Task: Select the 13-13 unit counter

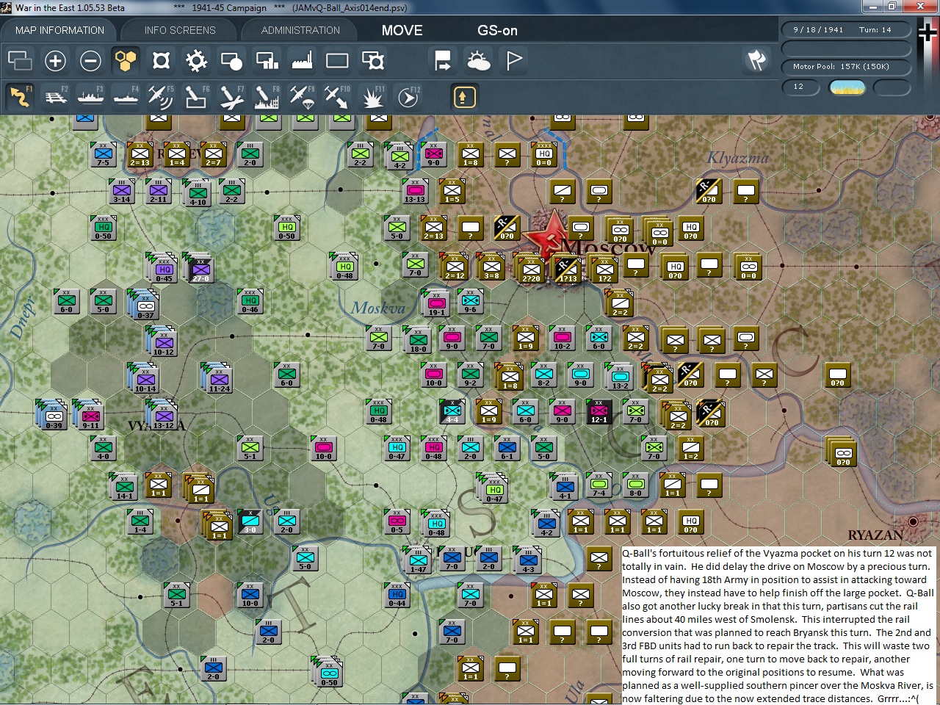Action: pos(415,191)
